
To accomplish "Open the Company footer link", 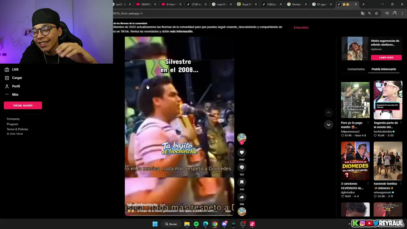I will (x=13, y=119).
